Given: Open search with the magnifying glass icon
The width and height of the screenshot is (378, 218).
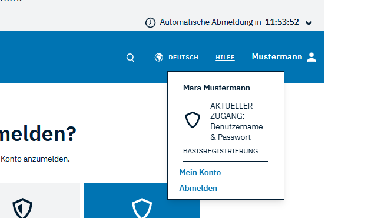Looking at the screenshot, I should pos(131,58).
